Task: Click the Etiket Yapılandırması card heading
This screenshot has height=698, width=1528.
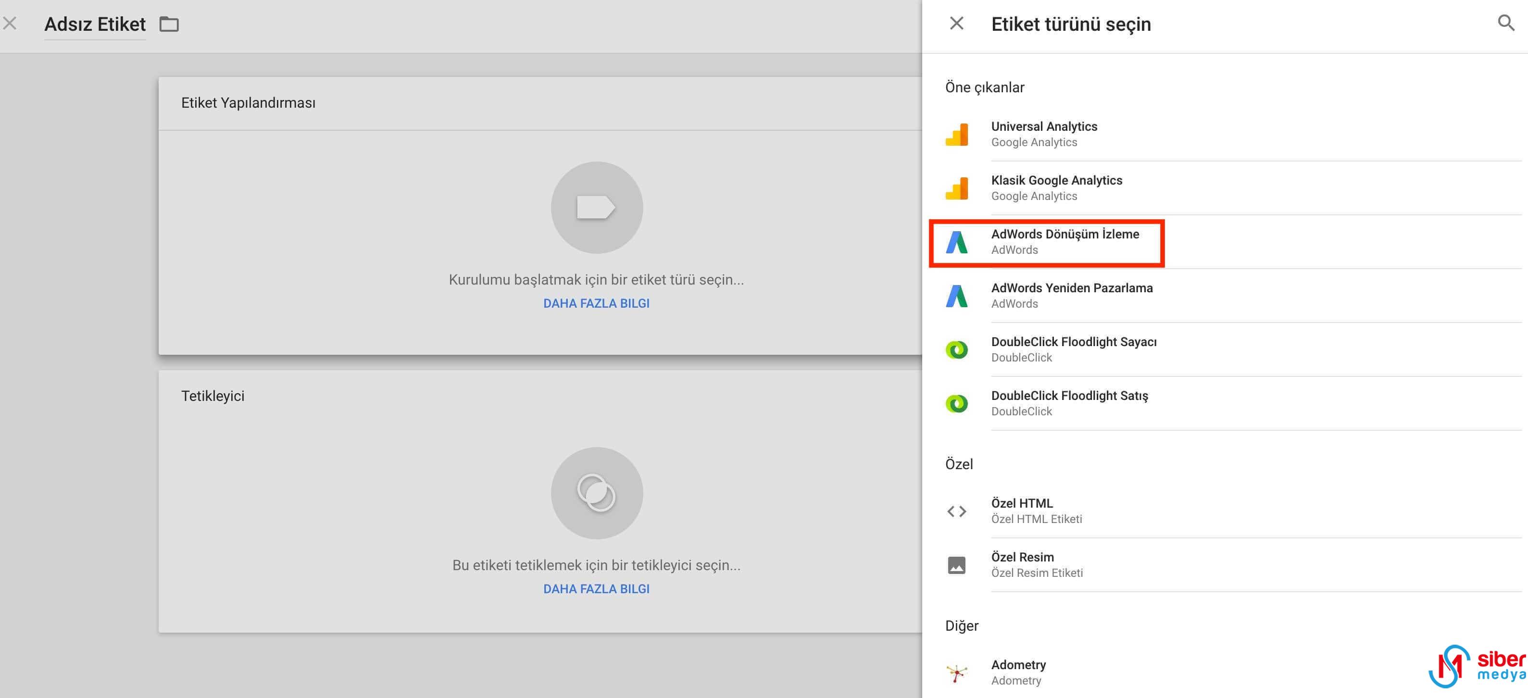Action: pos(248,103)
